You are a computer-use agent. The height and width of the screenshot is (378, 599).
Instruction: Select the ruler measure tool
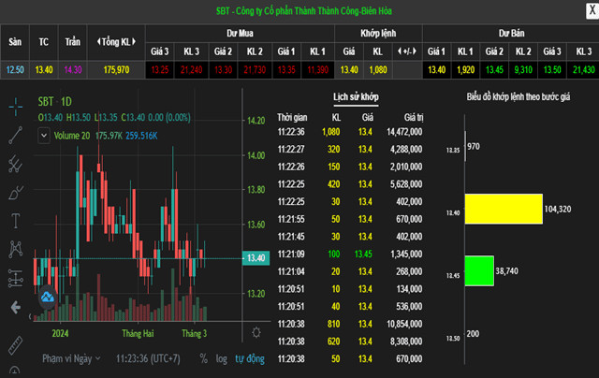[15, 345]
